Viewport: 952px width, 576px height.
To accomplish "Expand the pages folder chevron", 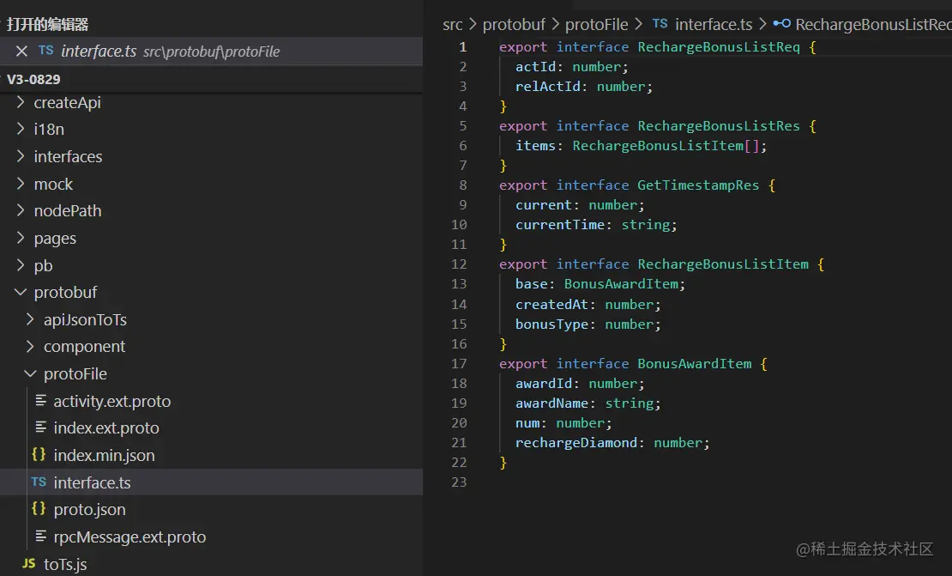I will 21,238.
